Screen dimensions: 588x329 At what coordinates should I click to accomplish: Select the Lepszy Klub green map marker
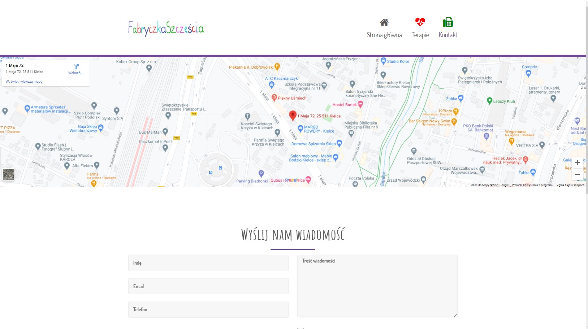[x=489, y=101]
